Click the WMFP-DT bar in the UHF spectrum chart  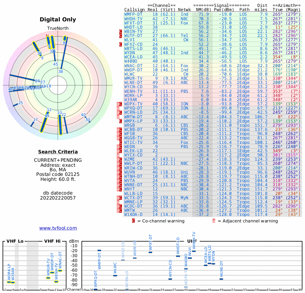point(99,251)
